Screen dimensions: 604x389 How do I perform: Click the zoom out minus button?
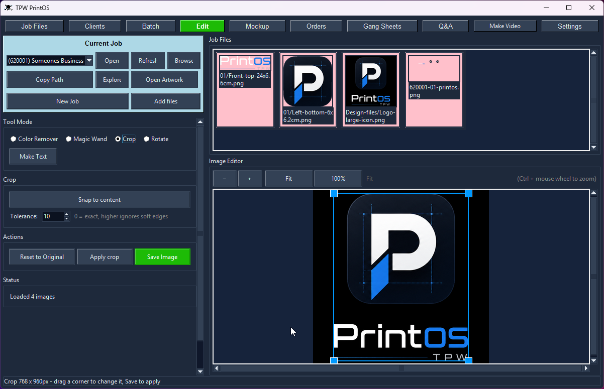(x=225, y=179)
